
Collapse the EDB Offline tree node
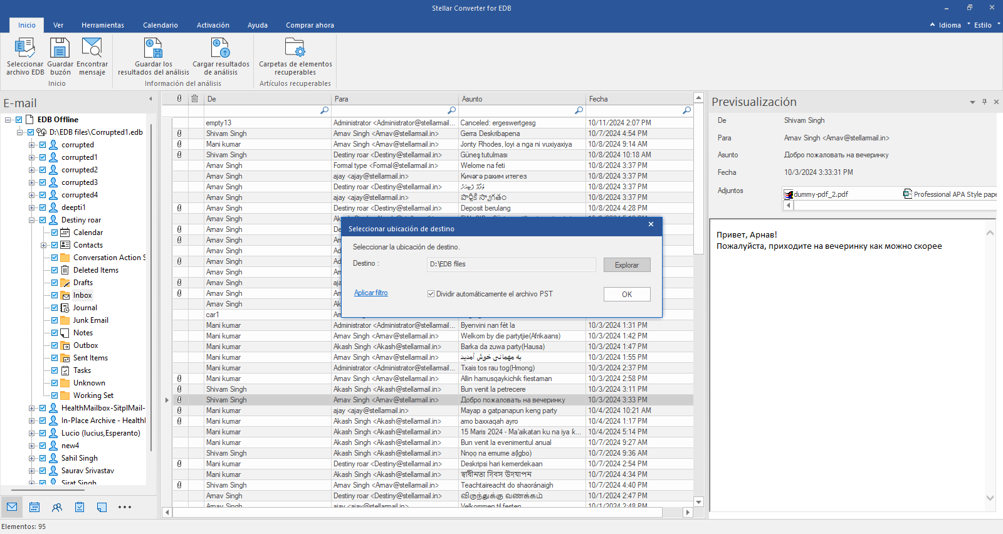pos(8,120)
